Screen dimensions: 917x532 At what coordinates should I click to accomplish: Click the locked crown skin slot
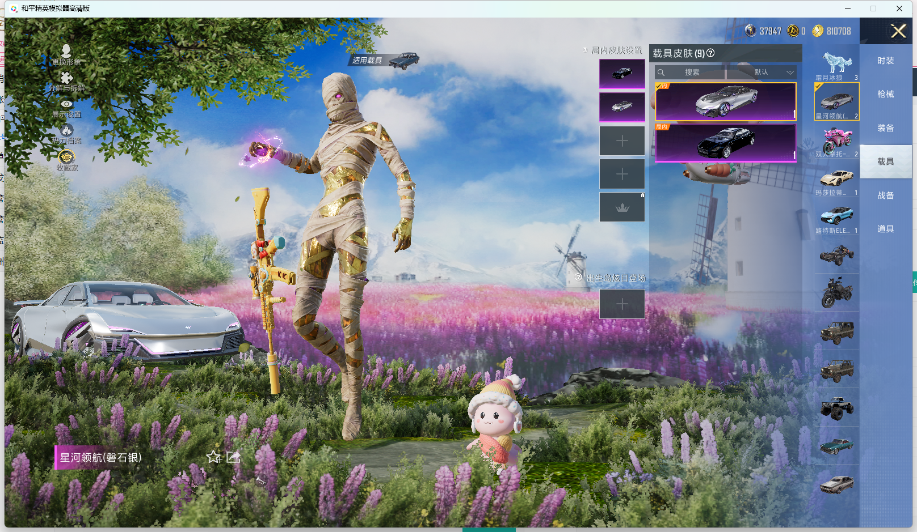[x=622, y=207]
